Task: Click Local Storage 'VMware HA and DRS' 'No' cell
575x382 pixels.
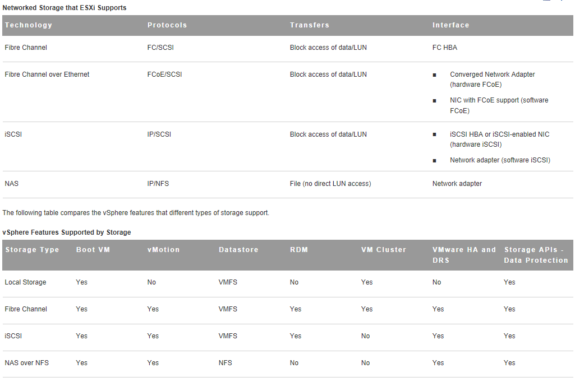Action: point(436,282)
